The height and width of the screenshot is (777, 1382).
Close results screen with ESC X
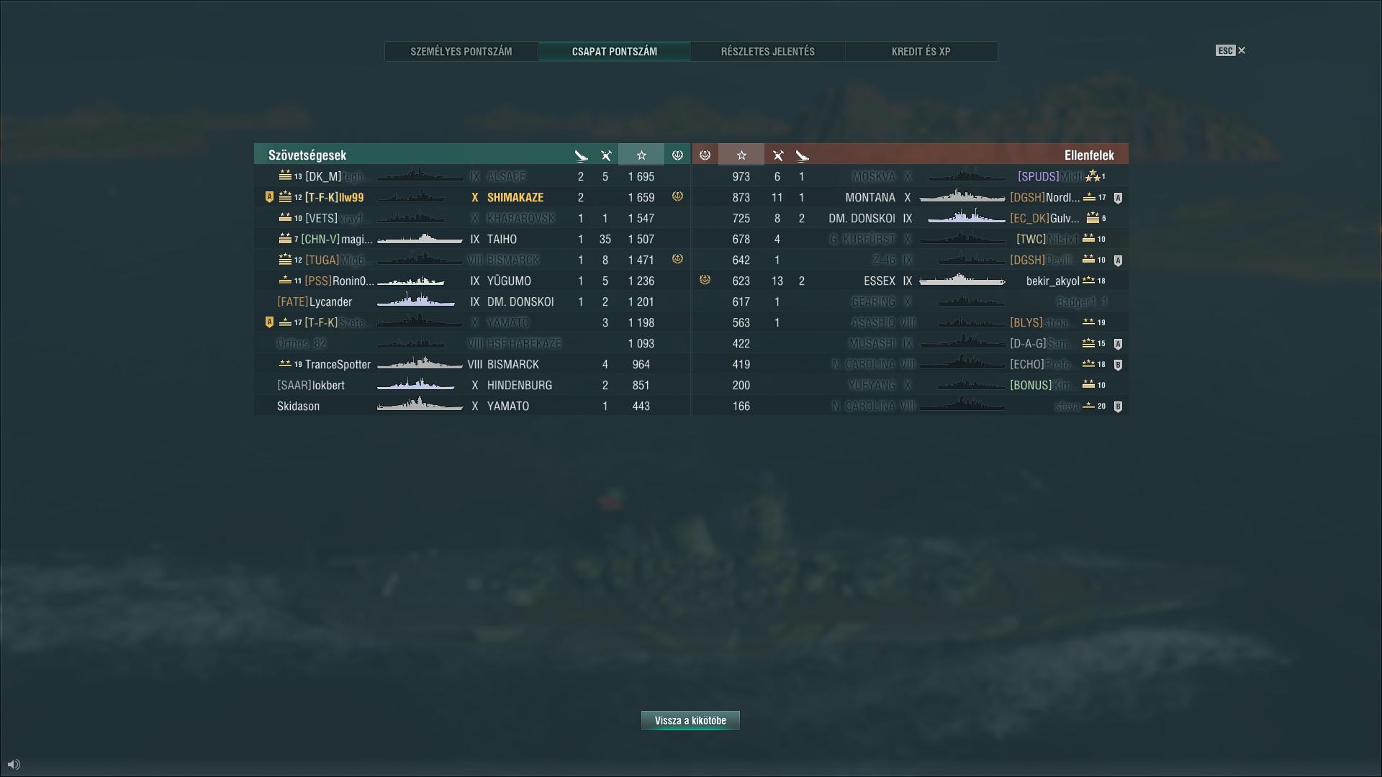coord(1231,50)
